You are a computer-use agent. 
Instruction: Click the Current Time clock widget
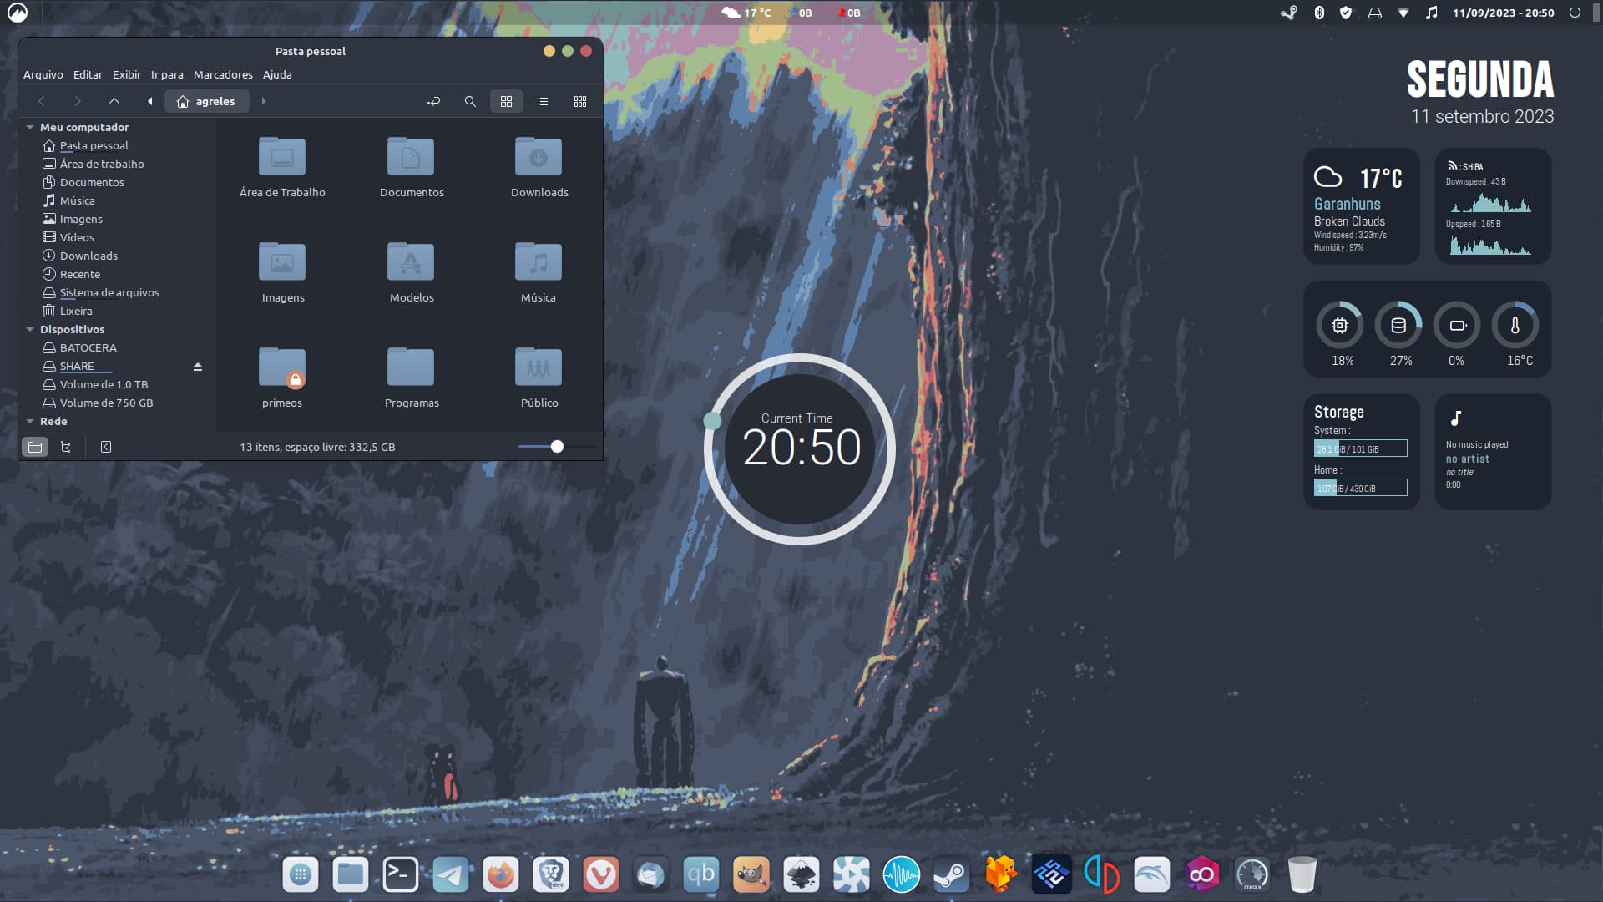[800, 449]
